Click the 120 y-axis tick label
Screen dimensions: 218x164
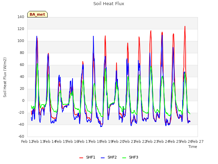pos(21,29)
